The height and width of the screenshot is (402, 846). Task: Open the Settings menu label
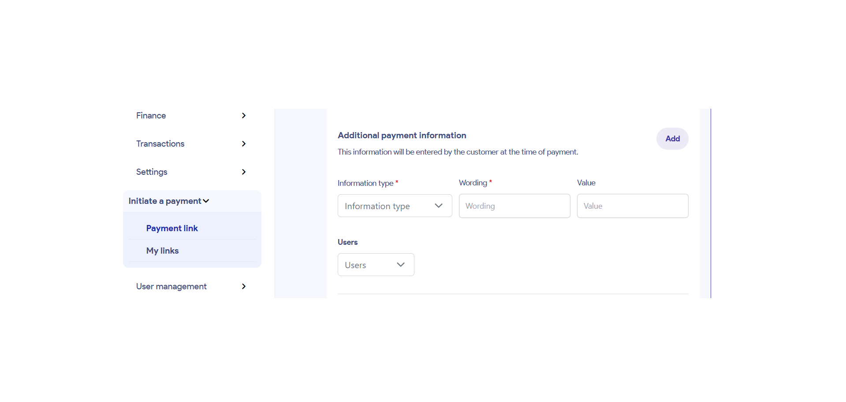[152, 172]
